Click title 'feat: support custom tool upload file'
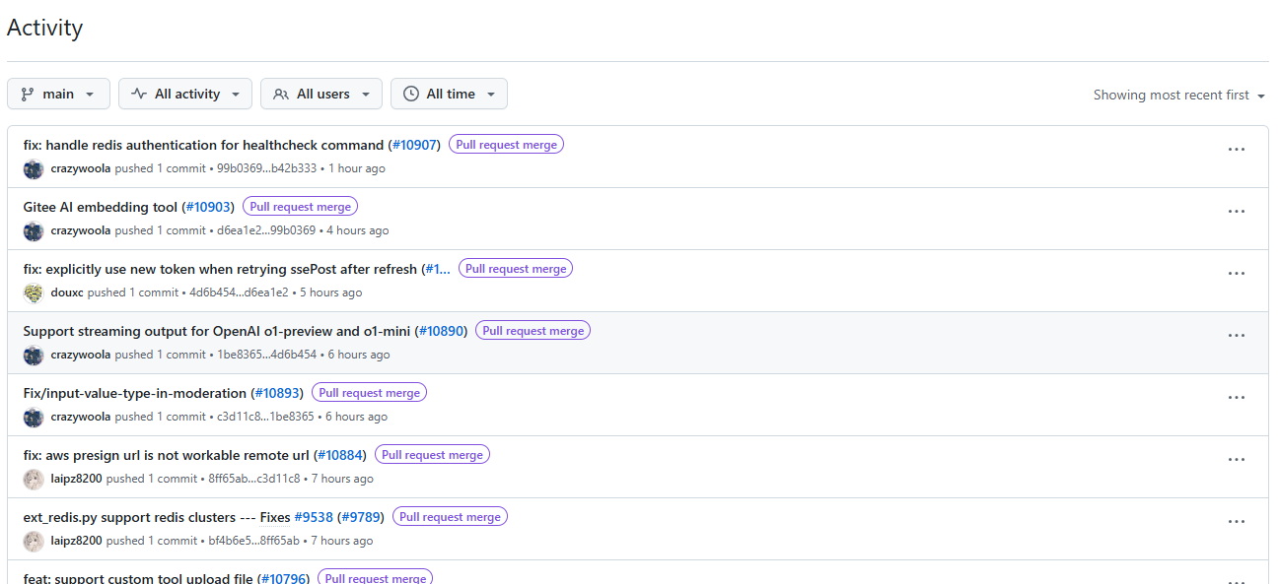Screen dimensions: 1279x584 pos(138,579)
